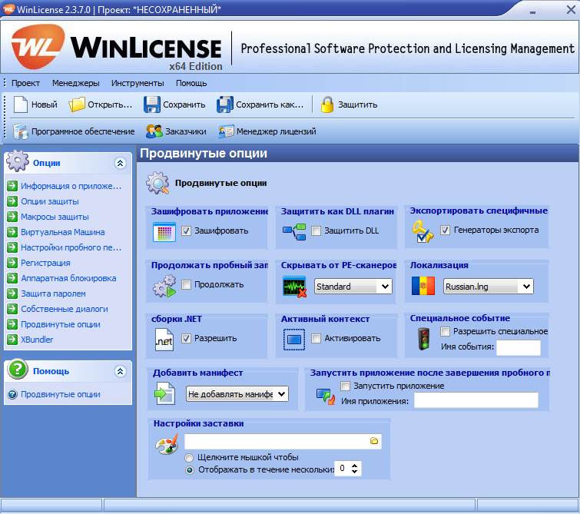Open Аппаратная блокировка section
This screenshot has width=580, height=514.
[68, 278]
